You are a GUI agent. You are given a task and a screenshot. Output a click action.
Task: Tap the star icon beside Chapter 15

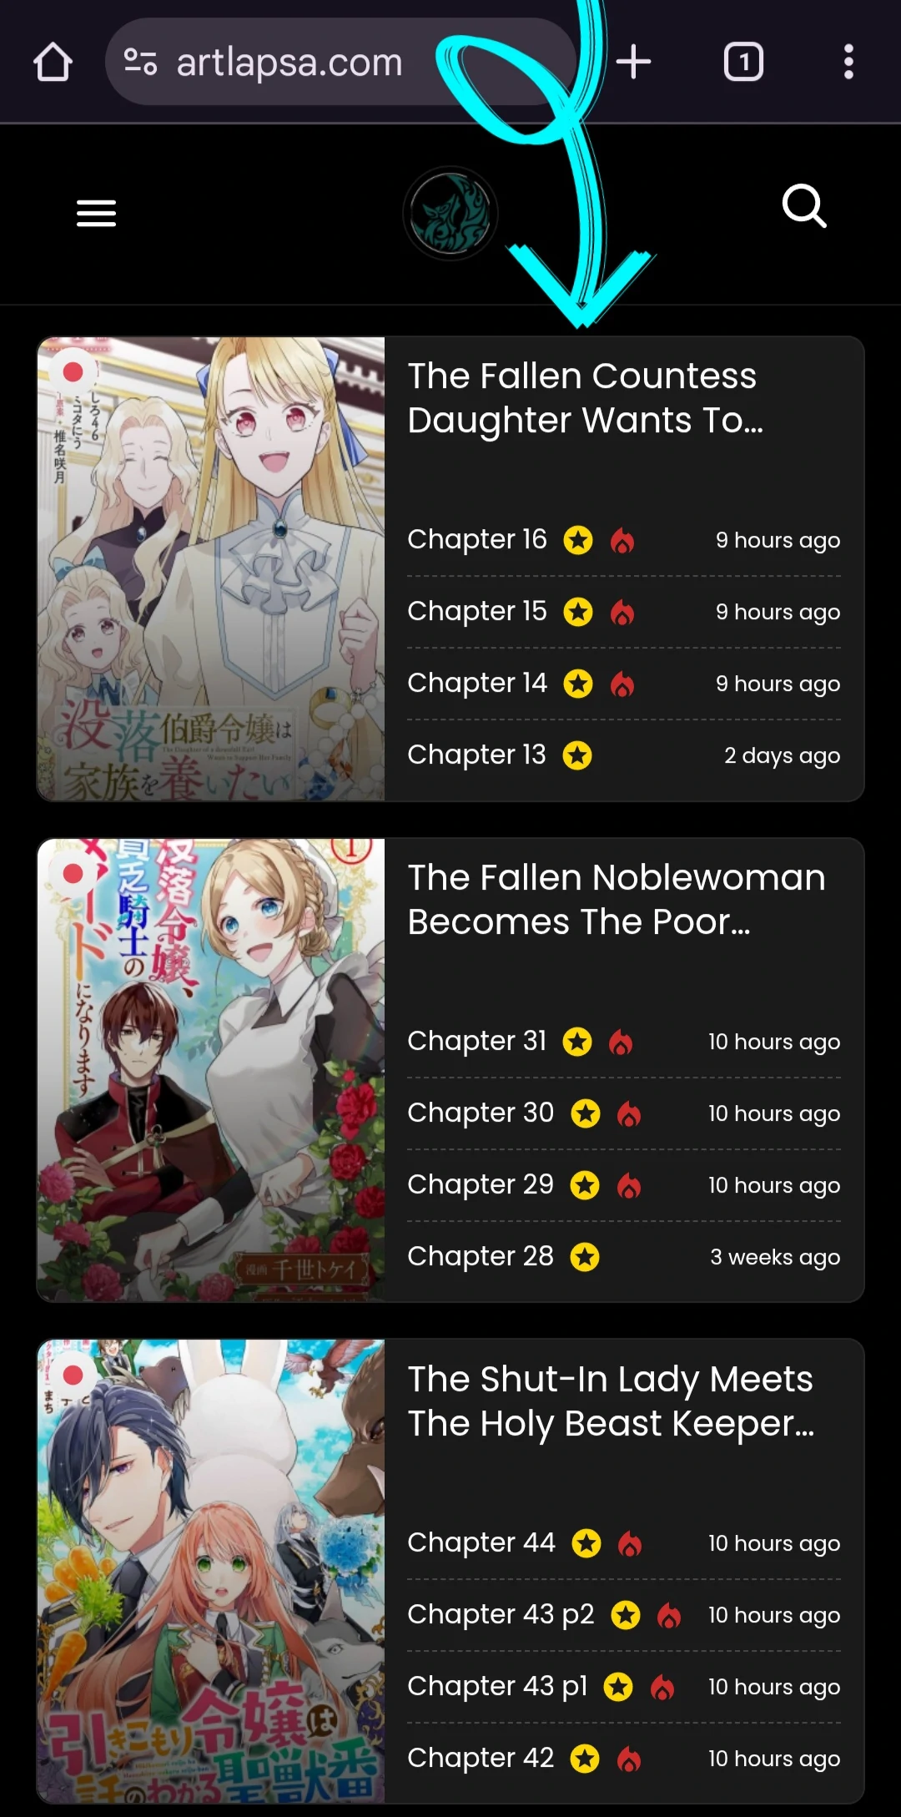coord(578,612)
